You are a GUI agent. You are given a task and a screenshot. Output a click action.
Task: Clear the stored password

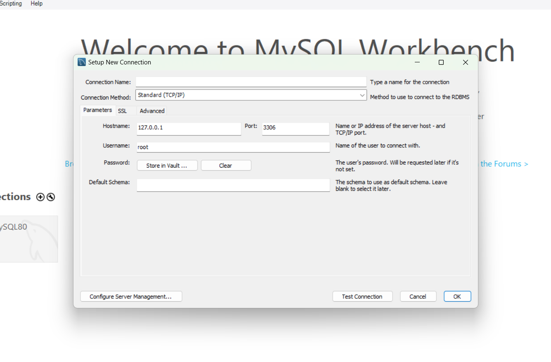pos(226,166)
